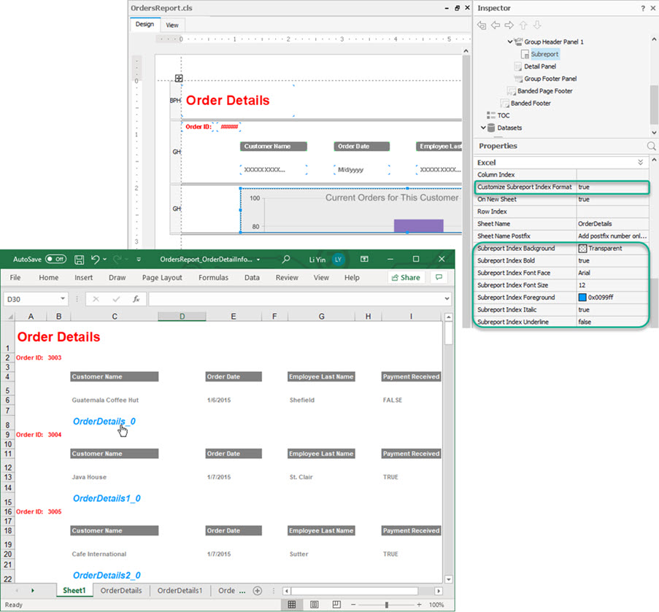Click the Order Details title in design view
The height and width of the screenshot is (612, 659).
(x=228, y=101)
